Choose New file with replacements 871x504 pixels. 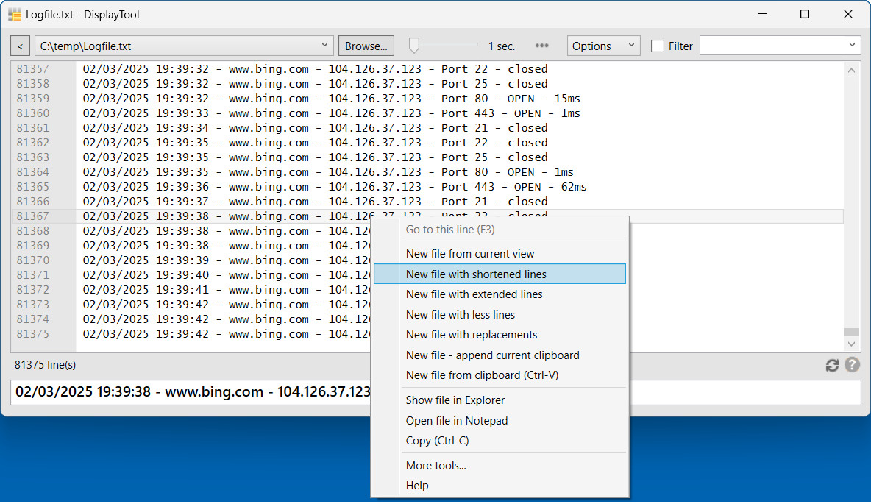[500, 335]
